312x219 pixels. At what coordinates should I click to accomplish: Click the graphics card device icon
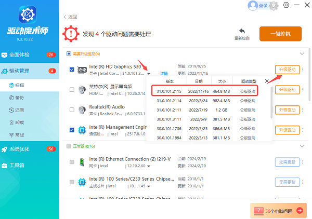point(82,70)
